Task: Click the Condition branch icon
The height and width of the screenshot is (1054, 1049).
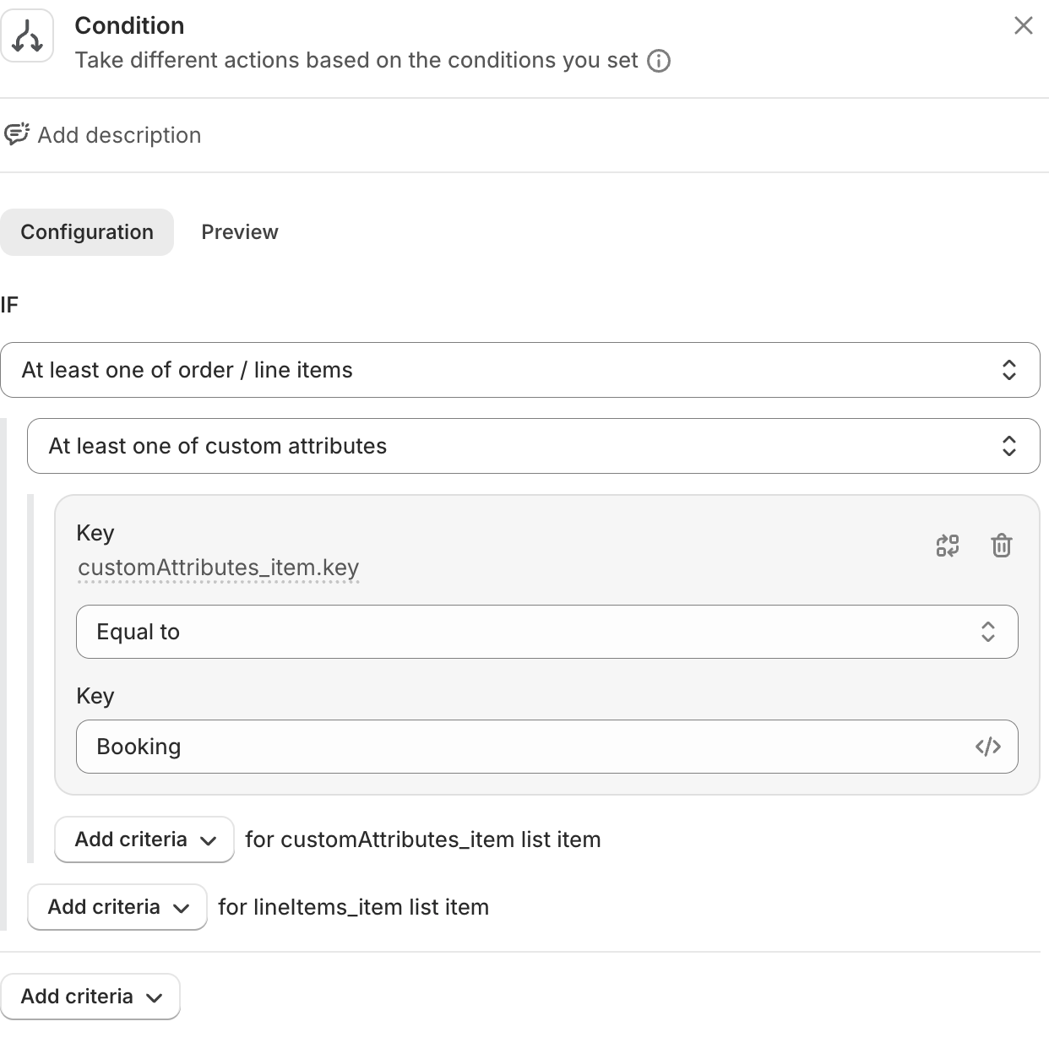Action: point(28,36)
